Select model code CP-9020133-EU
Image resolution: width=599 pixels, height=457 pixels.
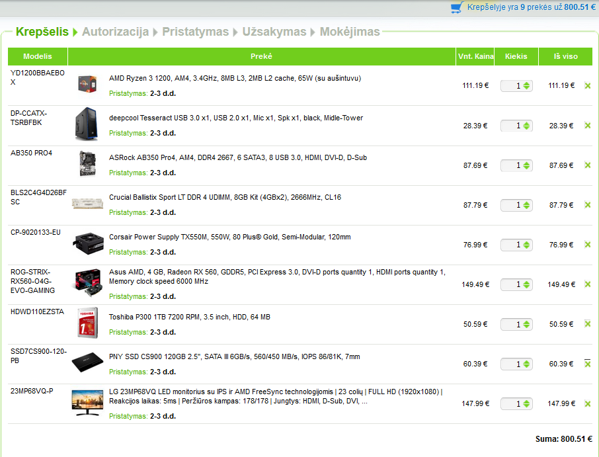(36, 233)
